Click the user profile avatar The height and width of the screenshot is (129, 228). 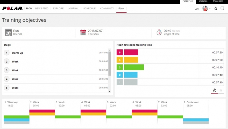coord(205,9)
